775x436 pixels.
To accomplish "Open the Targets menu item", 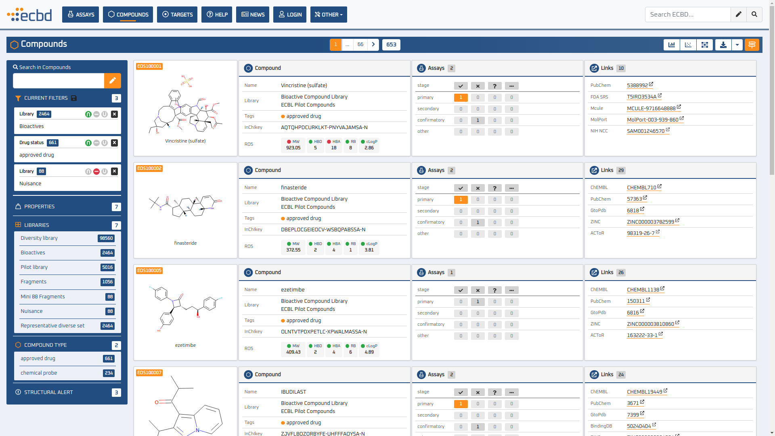I will pos(177,15).
